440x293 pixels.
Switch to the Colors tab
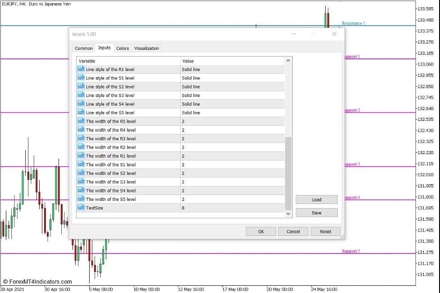point(122,48)
